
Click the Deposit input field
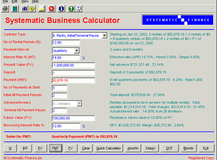73,73
